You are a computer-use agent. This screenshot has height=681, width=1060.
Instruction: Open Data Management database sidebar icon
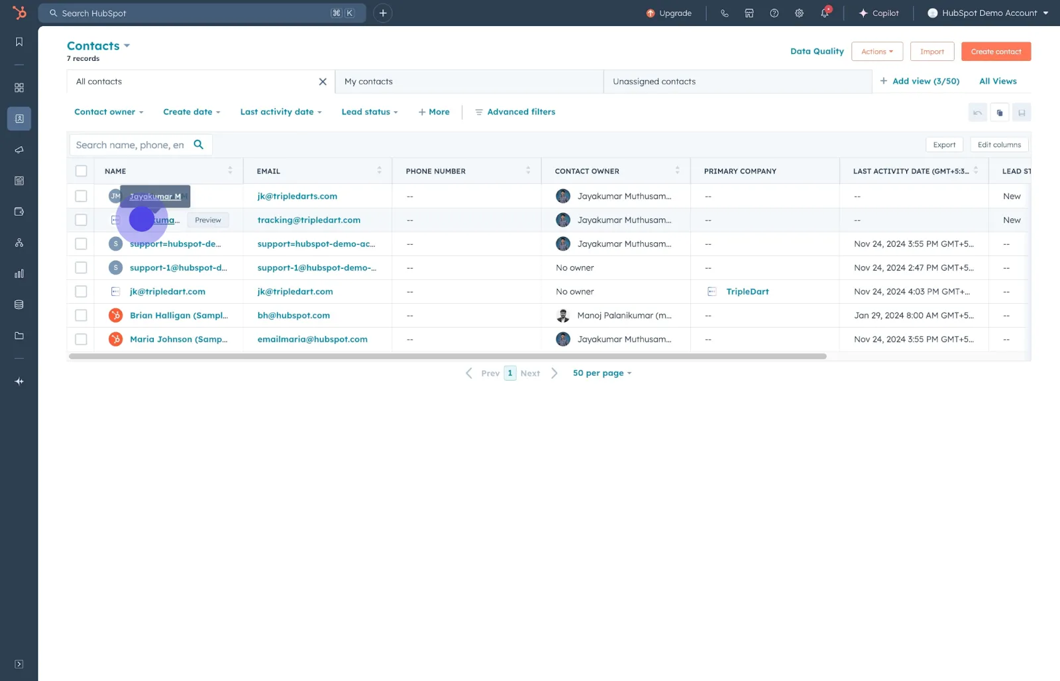(x=19, y=304)
